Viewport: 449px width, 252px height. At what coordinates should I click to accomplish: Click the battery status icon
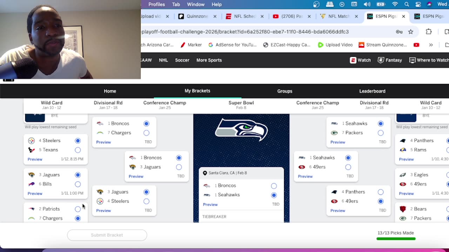(381, 5)
